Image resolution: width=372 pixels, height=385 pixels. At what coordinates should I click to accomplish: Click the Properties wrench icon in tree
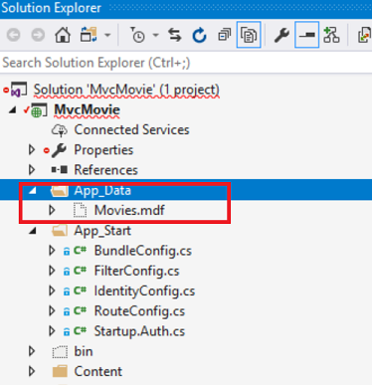coord(60,150)
